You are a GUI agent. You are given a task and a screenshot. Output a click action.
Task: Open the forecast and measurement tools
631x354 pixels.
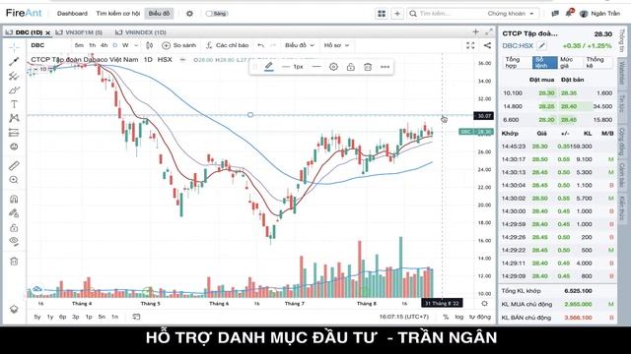(x=14, y=133)
